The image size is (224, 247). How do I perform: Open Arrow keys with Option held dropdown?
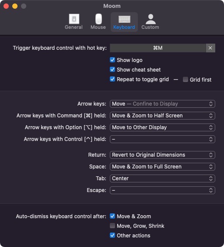tap(162, 127)
